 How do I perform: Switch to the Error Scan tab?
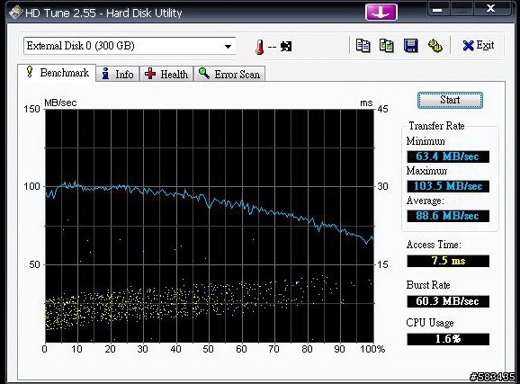pyautogui.click(x=229, y=74)
